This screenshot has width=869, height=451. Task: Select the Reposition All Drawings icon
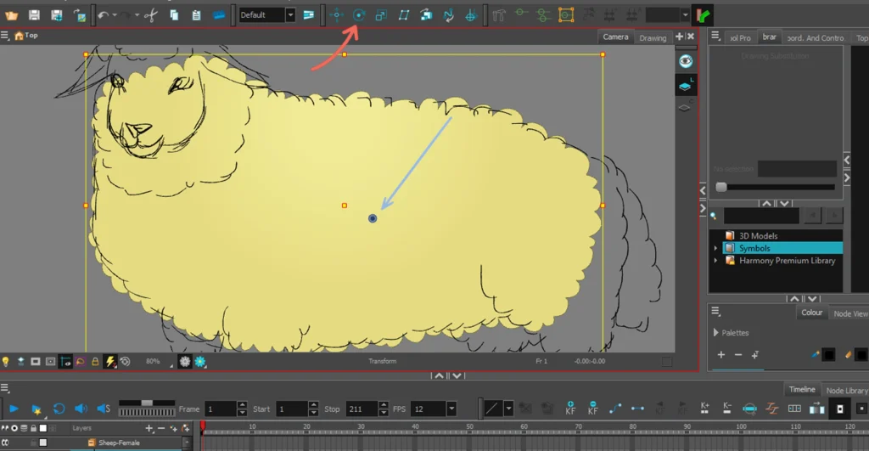coord(470,15)
